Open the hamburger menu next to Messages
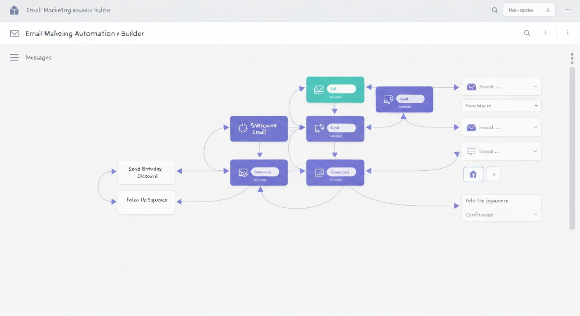Screen dimensions: 580x316 pyautogui.click(x=14, y=58)
